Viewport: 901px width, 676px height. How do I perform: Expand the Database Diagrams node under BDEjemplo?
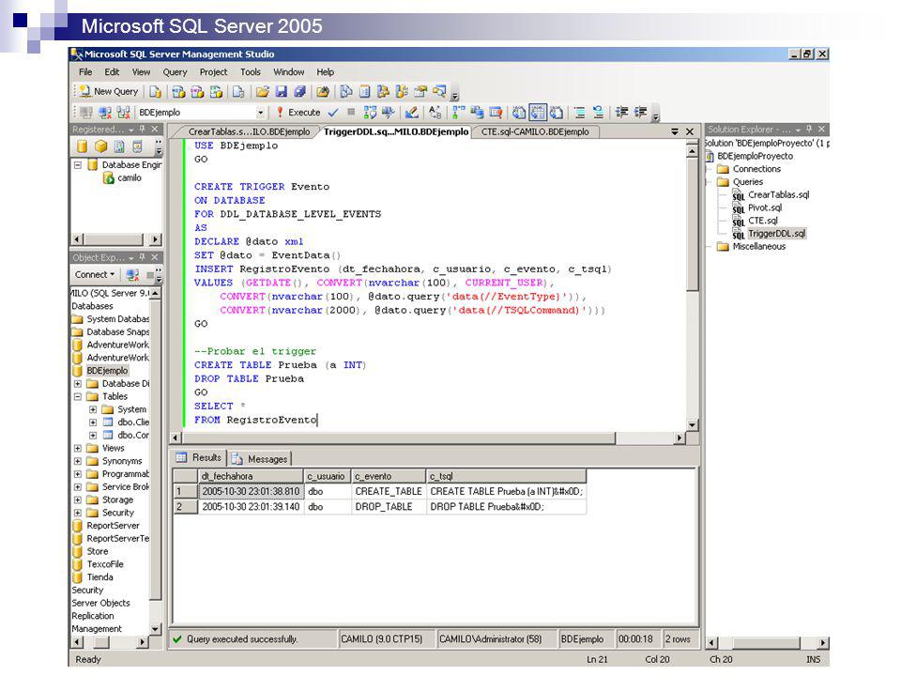78,383
